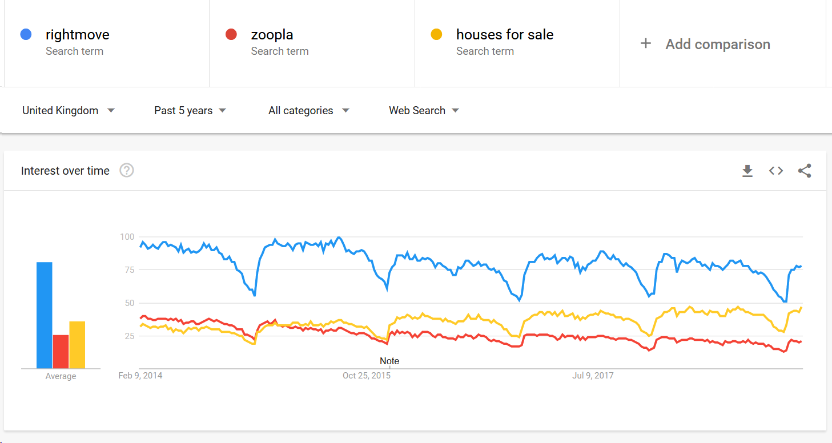Screen dimensions: 832x443
Task: Click the blue dot beside rightmove
Action: (x=26, y=35)
